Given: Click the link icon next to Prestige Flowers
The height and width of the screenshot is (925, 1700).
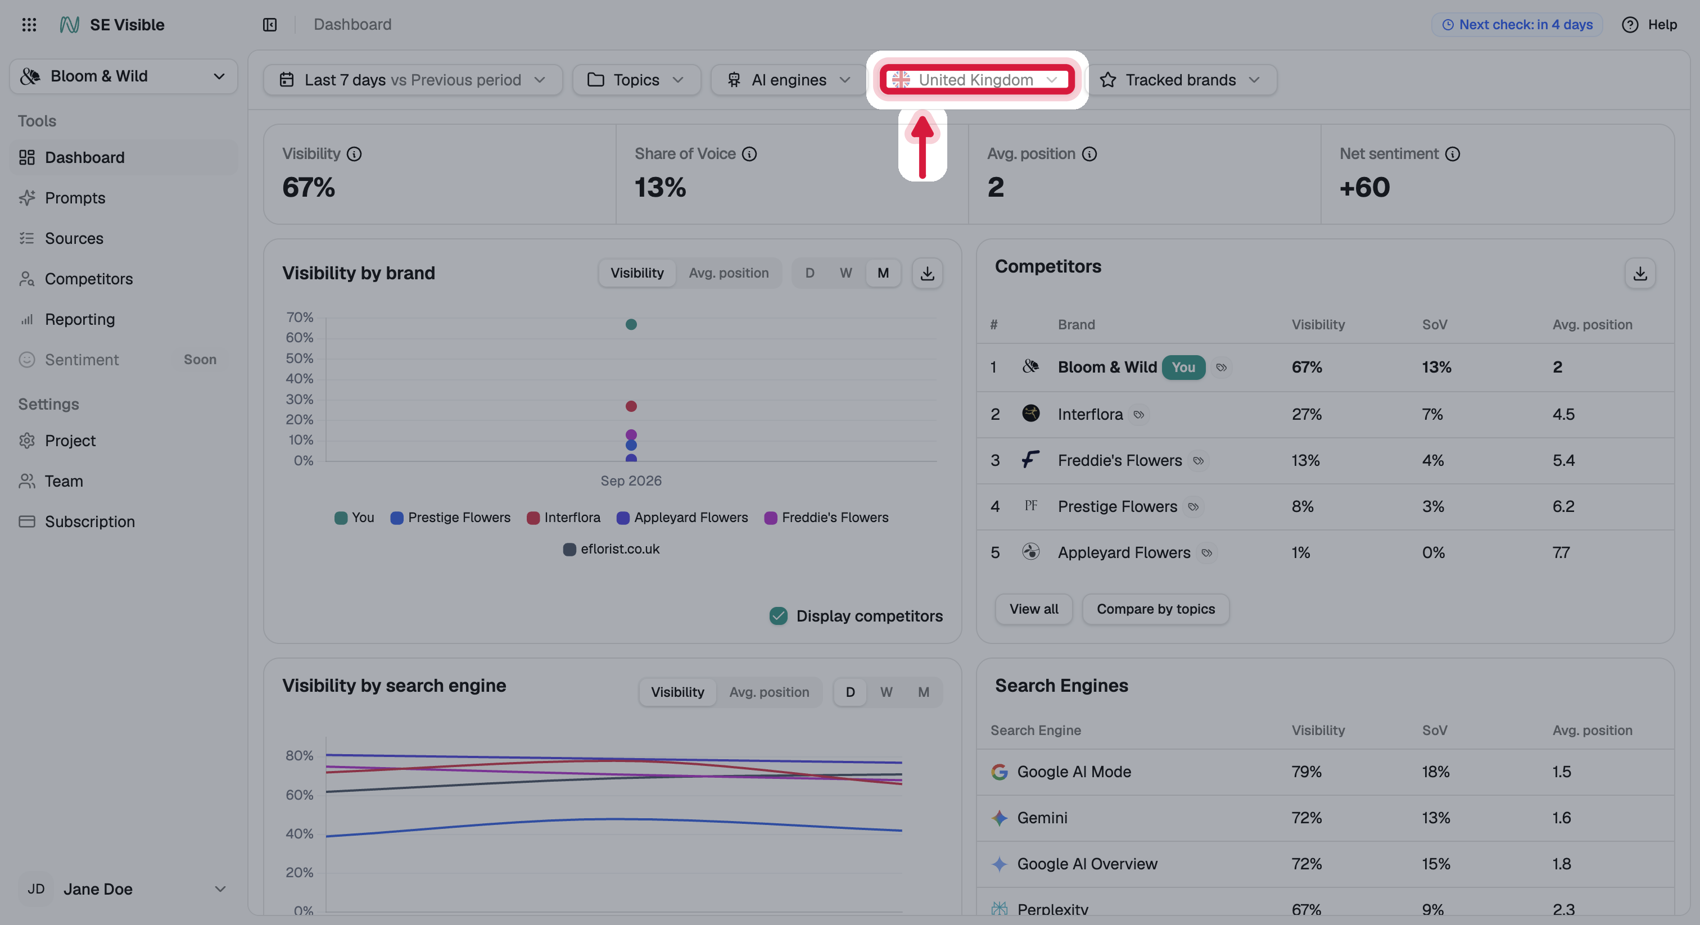Looking at the screenshot, I should point(1193,507).
